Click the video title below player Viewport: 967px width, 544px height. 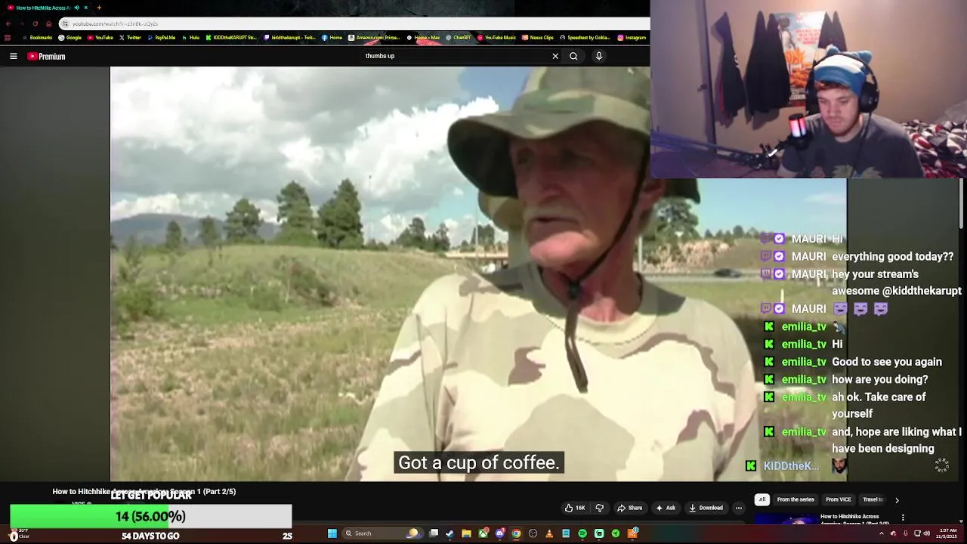click(144, 491)
